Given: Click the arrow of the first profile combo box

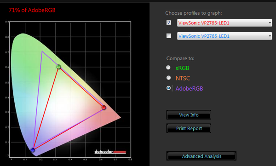Looking at the screenshot, I should coord(270,23).
